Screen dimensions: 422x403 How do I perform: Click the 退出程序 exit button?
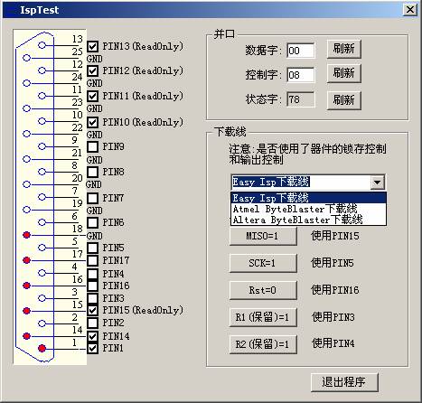tap(344, 382)
